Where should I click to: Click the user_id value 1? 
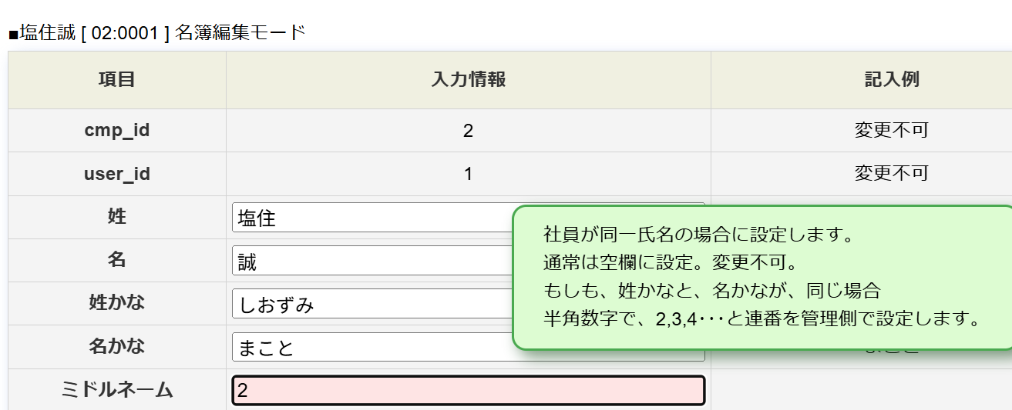(x=468, y=174)
